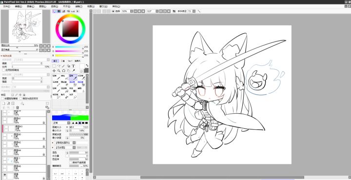The width and height of the screenshot is (351, 180).
Task: Expand the brush shape disclosure triangle
Action: tap(53, 142)
